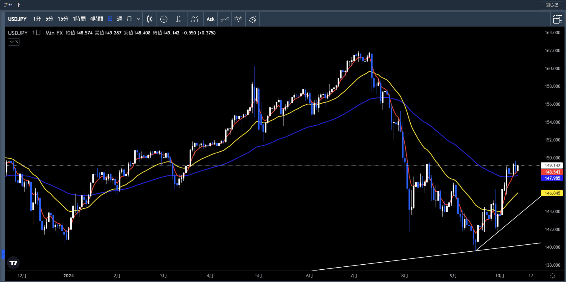Expand the timeframe dropdown chevron
Viewport: 566px width, 282px height.
pyautogui.click(x=138, y=19)
